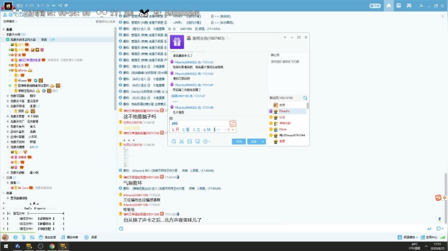Screen dimensions: 448x251
Task: Favorite the channel with the star icon
Action: click(47, 6)
